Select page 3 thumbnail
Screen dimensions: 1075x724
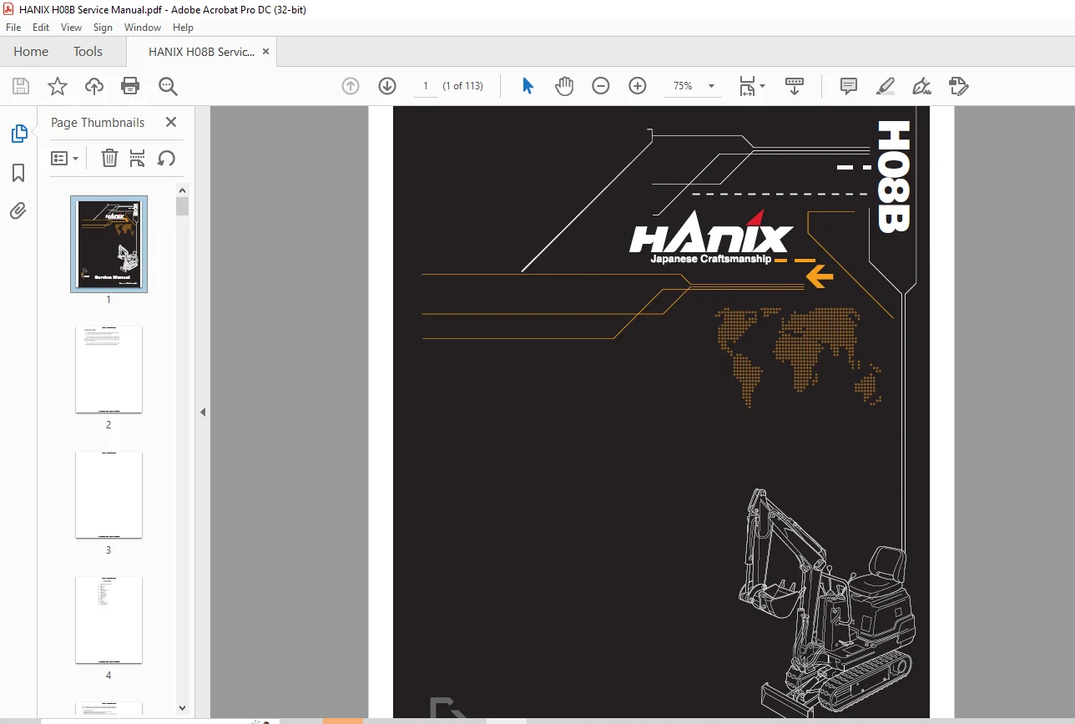click(x=109, y=495)
